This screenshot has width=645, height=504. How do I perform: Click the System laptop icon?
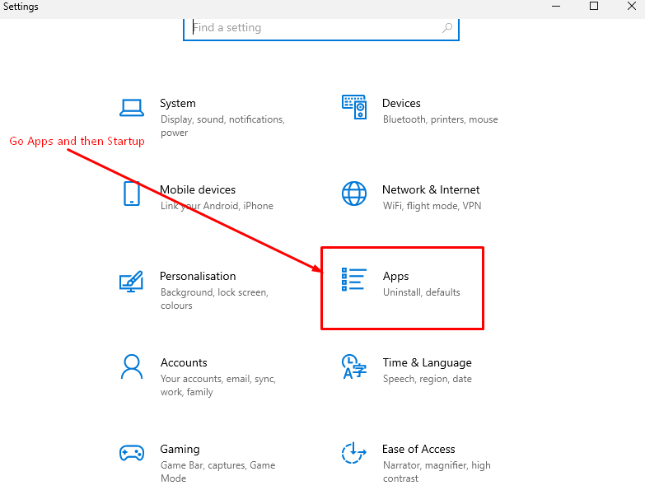point(132,107)
